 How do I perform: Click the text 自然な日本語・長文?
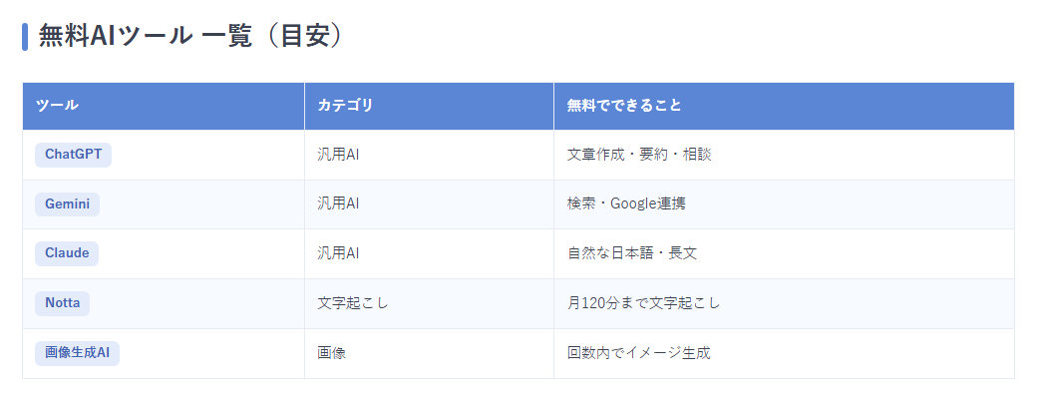(632, 254)
